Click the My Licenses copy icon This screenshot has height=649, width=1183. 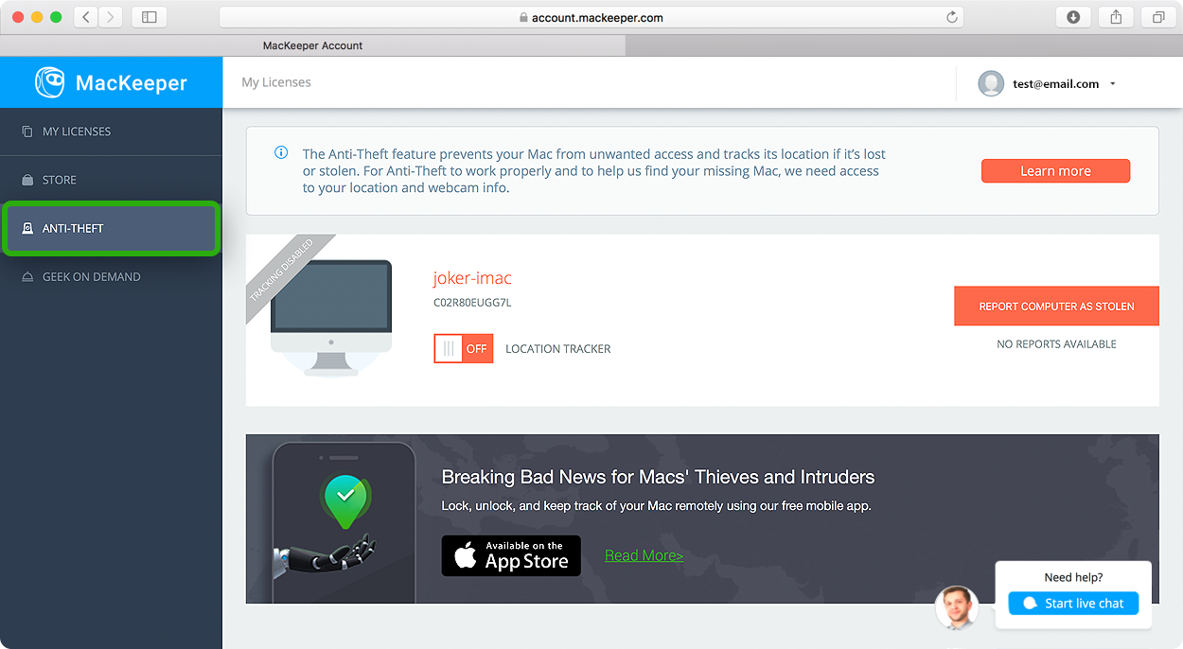(x=27, y=132)
